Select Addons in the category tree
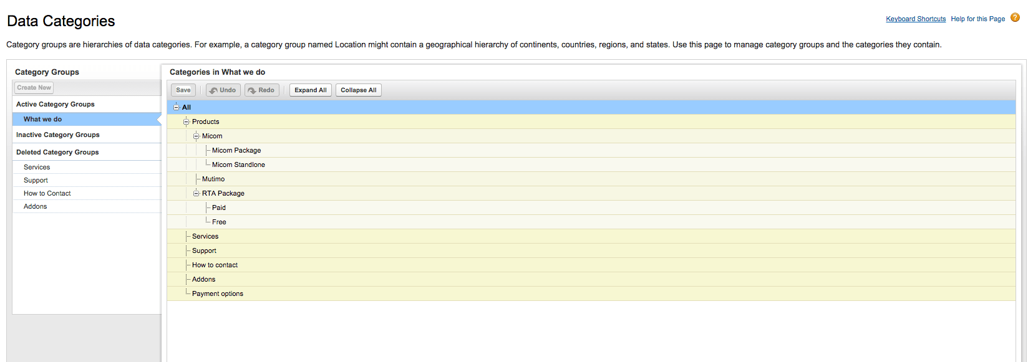This screenshot has height=362, width=1033. click(203, 279)
